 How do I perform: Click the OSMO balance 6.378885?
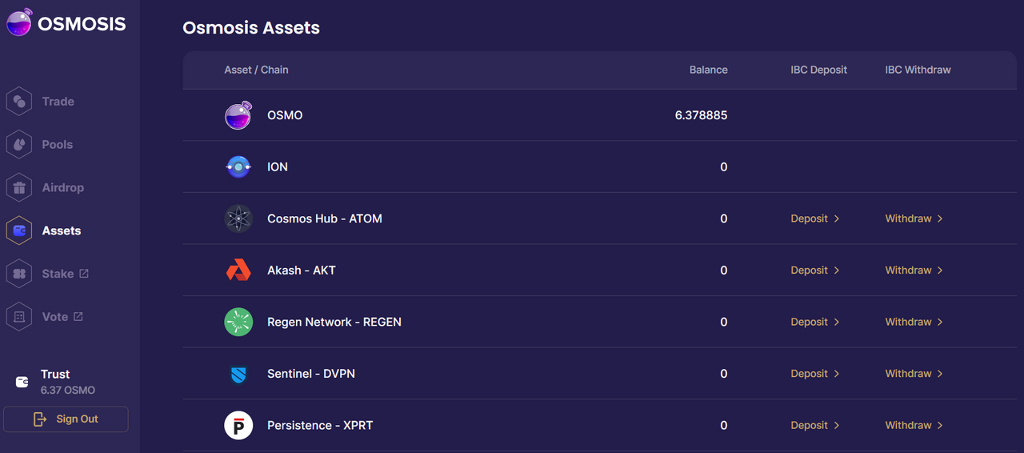tap(702, 115)
